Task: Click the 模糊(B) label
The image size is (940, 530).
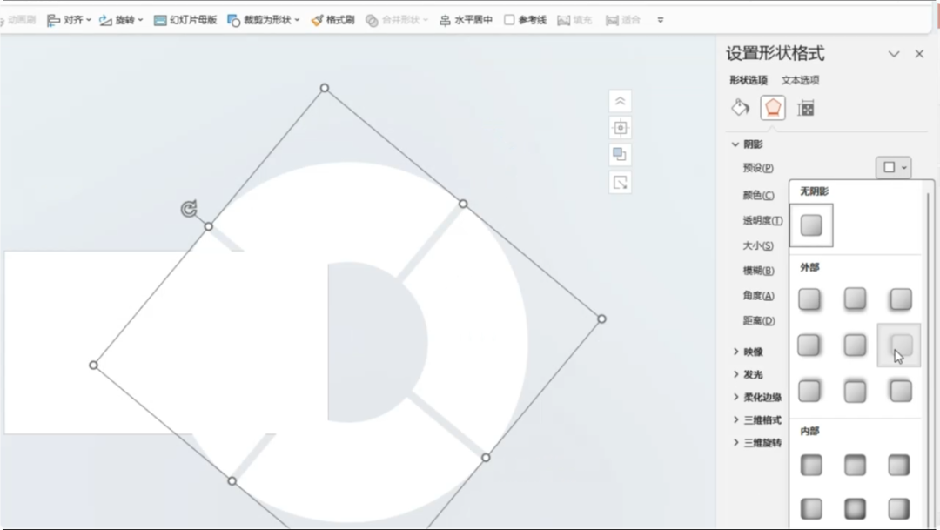Action: (x=758, y=271)
